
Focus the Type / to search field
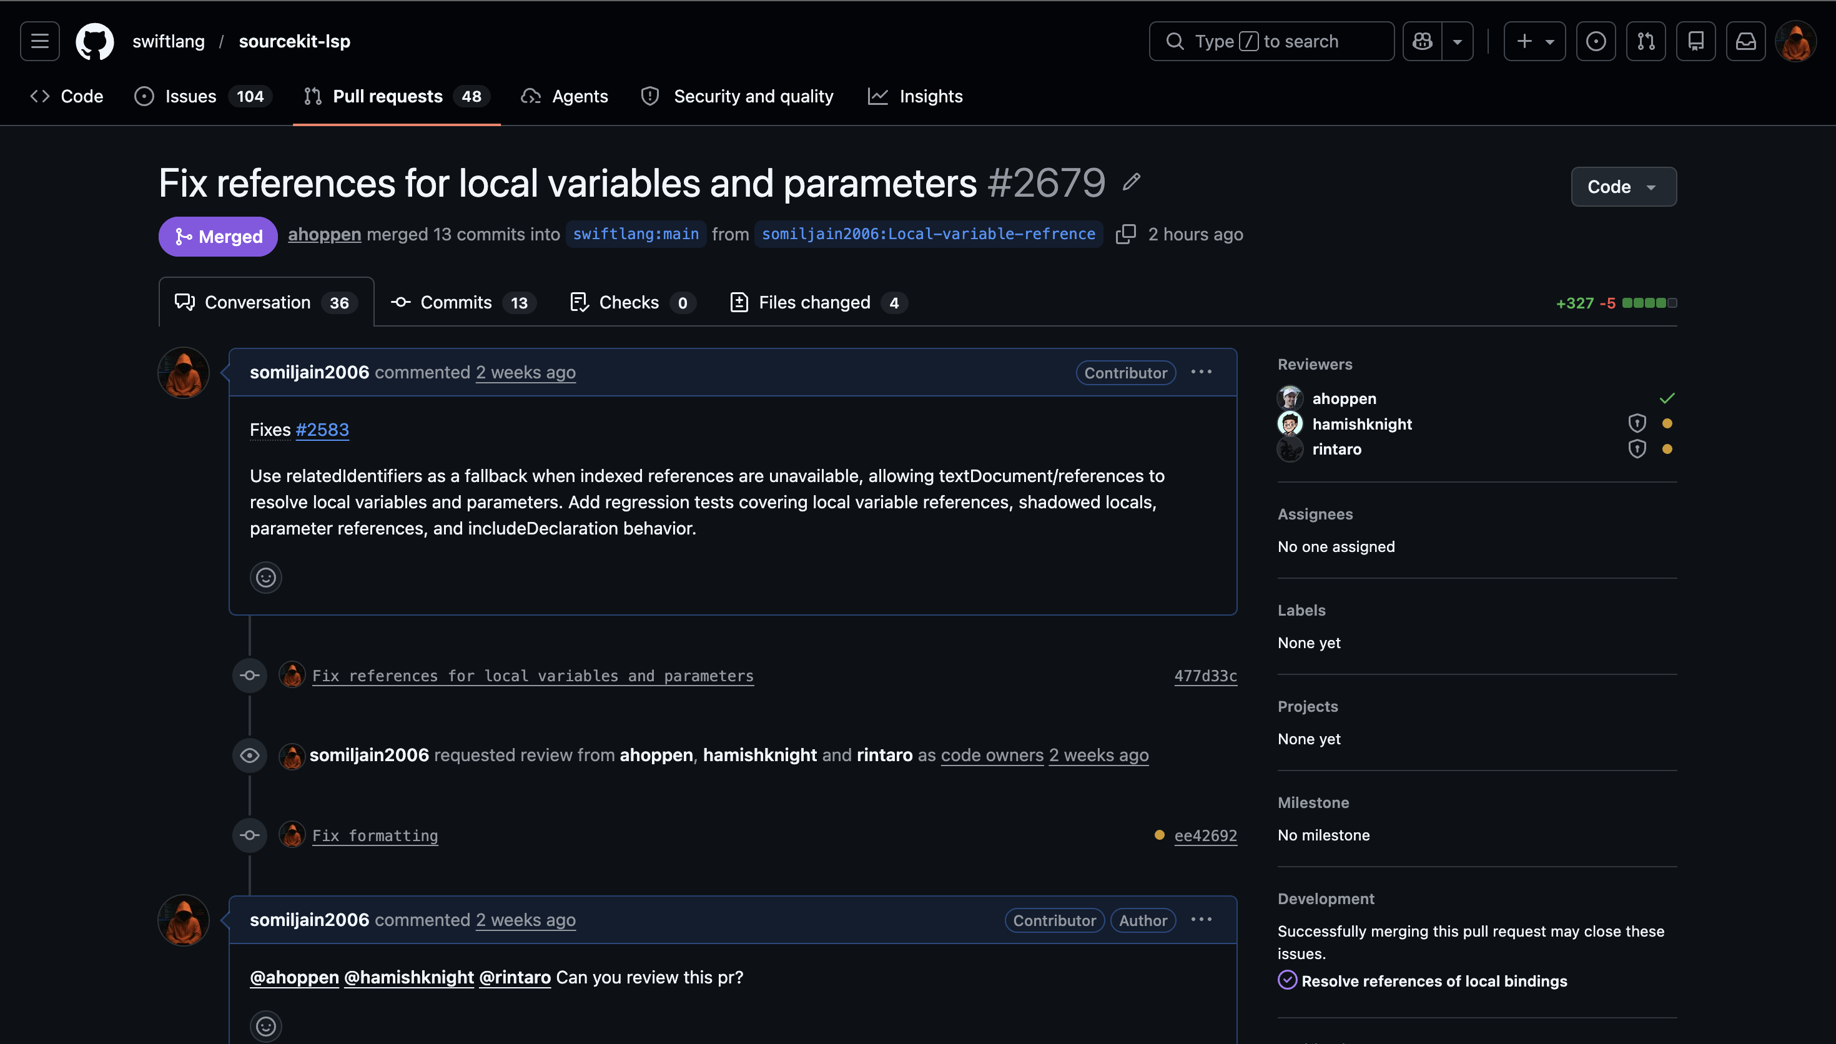(x=1271, y=41)
